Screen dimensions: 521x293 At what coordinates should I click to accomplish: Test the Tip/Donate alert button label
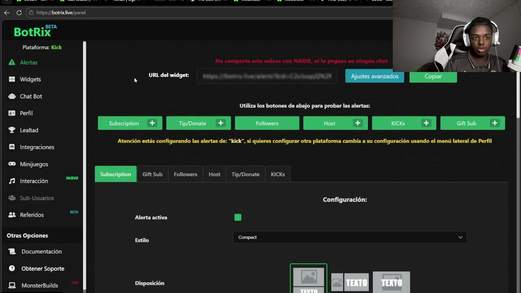(193, 123)
